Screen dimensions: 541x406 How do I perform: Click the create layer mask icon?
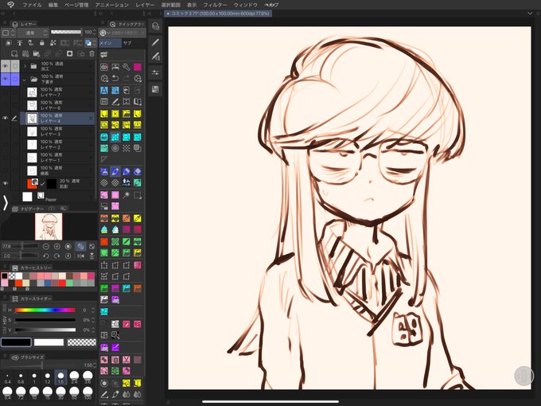[x=70, y=53]
